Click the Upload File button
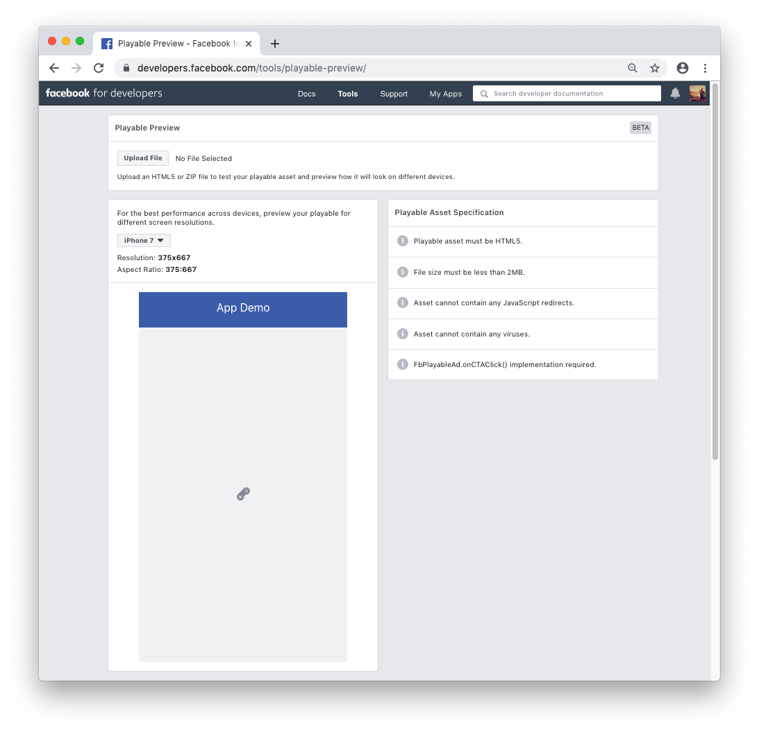Image resolution: width=759 pixels, height=732 pixels. (x=143, y=158)
